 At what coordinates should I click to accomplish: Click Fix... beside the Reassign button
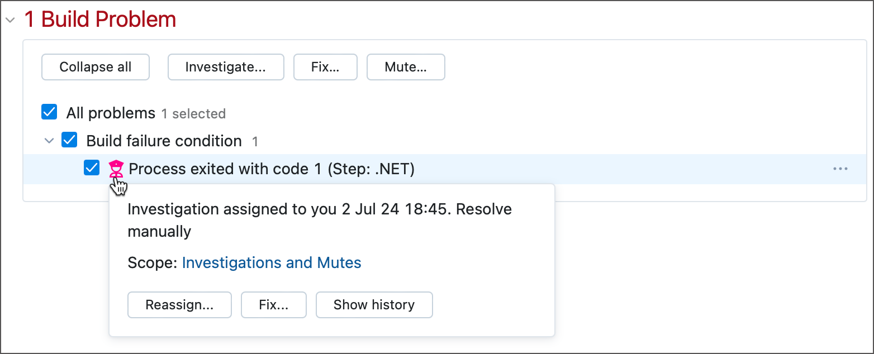[x=274, y=305]
